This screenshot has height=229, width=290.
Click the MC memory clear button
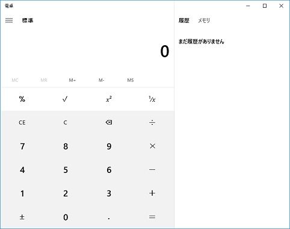pyautogui.click(x=15, y=80)
